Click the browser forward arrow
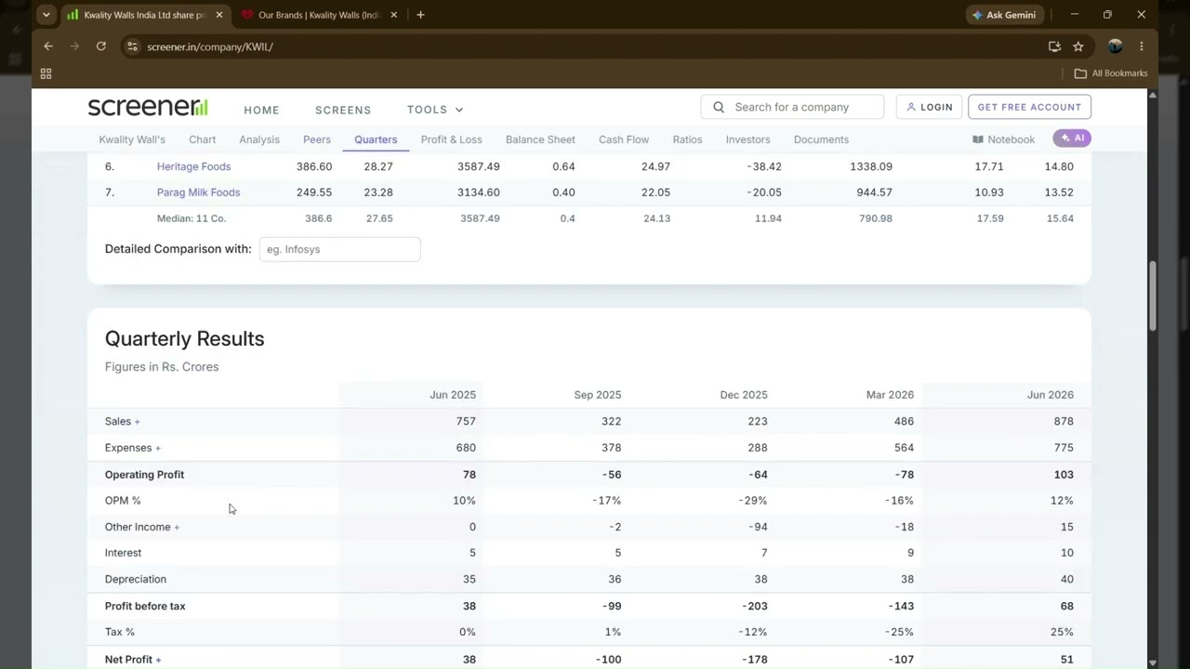Viewport: 1190px width, 669px height. click(74, 46)
